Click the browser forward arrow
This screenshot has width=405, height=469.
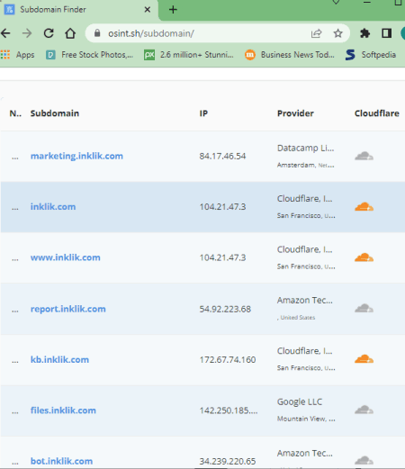tap(27, 33)
